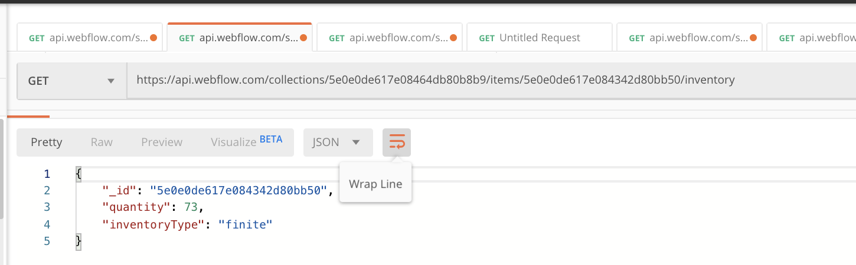
Task: Switch to the leftmost api.webflow.com request tab
Action: coord(89,38)
